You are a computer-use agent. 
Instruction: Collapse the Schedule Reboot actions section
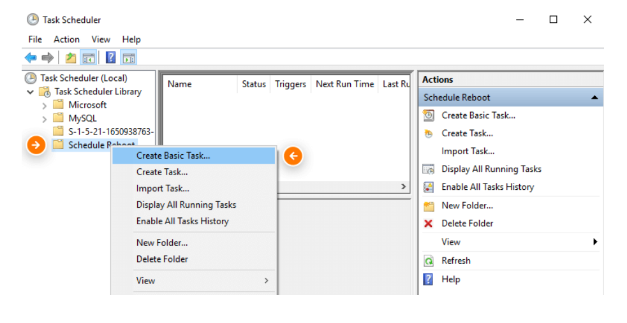point(594,97)
